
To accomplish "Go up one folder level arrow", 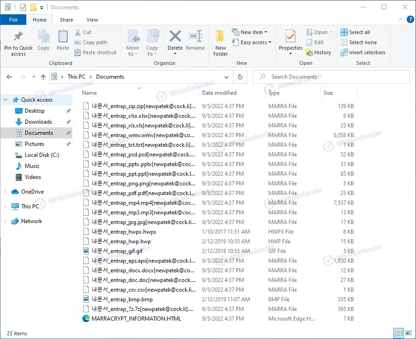I will coord(43,77).
